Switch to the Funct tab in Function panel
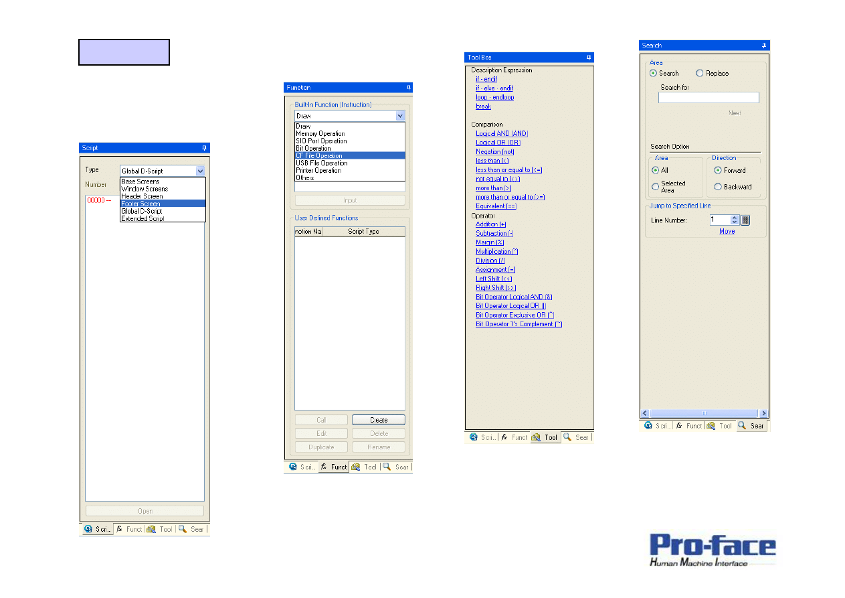This screenshot has height=598, width=845. [x=333, y=467]
